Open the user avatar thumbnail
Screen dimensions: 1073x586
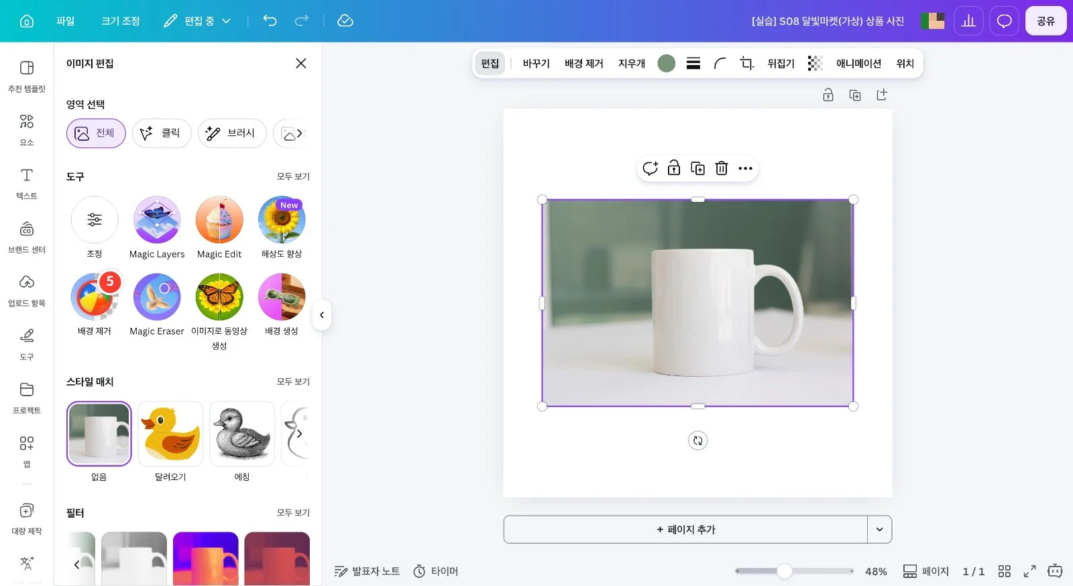(932, 21)
